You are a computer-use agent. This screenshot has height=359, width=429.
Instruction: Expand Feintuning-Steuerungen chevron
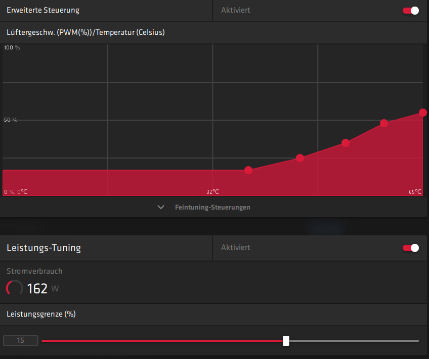(x=161, y=207)
